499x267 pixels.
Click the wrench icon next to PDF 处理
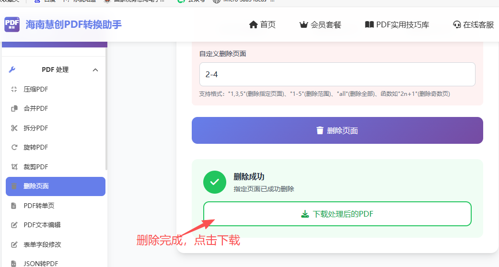click(12, 70)
